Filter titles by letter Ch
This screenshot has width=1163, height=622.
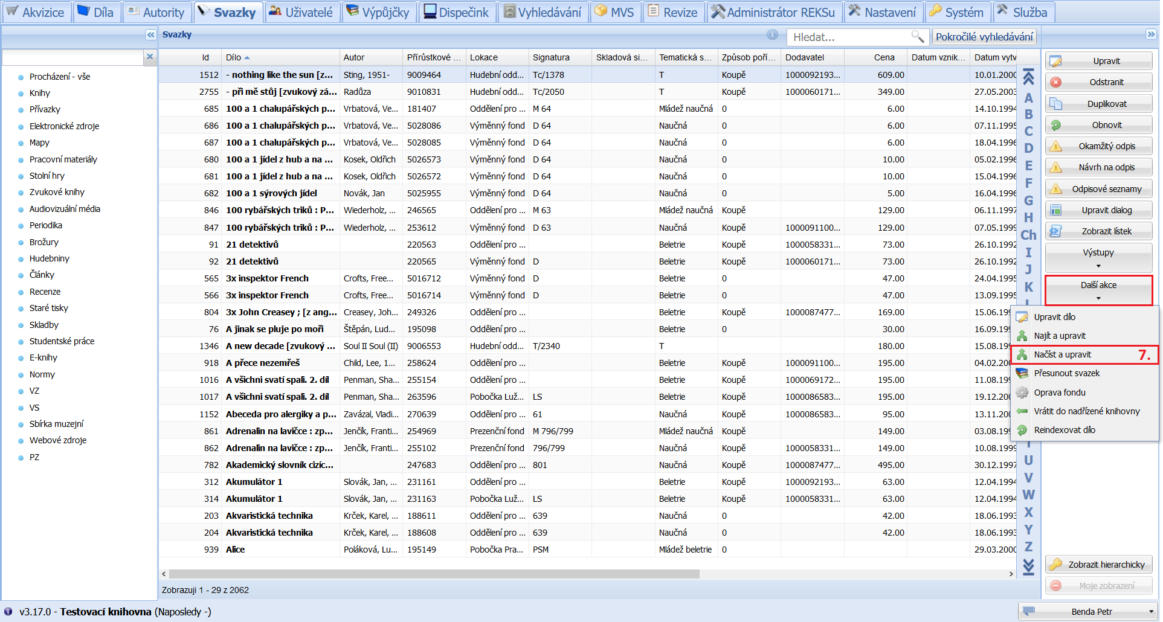(1028, 235)
